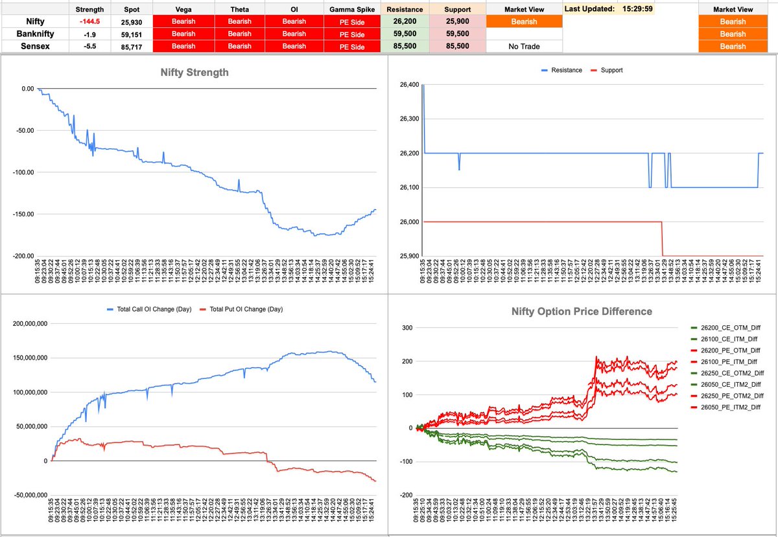This screenshot has height=537, width=778.
Task: Select Nifty spot value 25,930
Action: (131, 21)
